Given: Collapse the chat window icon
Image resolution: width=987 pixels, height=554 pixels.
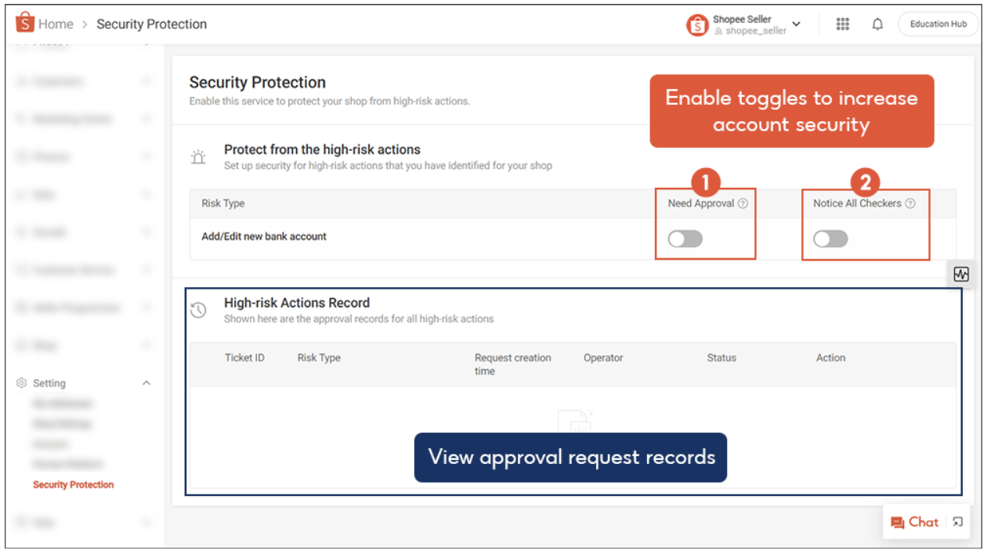Looking at the screenshot, I should pyautogui.click(x=958, y=522).
